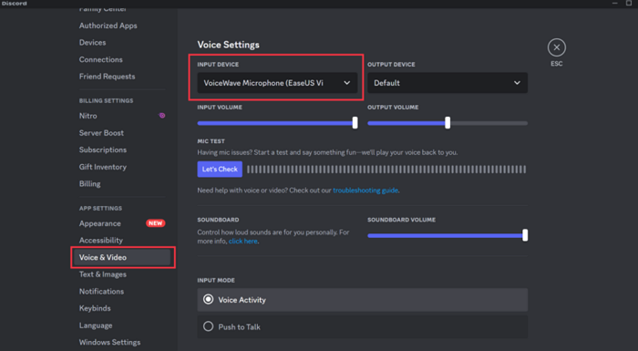Click the Input Volume slider handle
Screen dimensions: 638x351
355,122
